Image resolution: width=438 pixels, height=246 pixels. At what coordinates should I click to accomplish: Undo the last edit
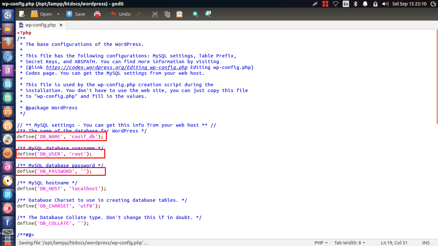pos(120,14)
